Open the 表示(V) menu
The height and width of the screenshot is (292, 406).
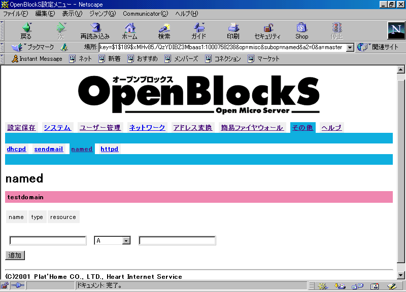pos(72,14)
